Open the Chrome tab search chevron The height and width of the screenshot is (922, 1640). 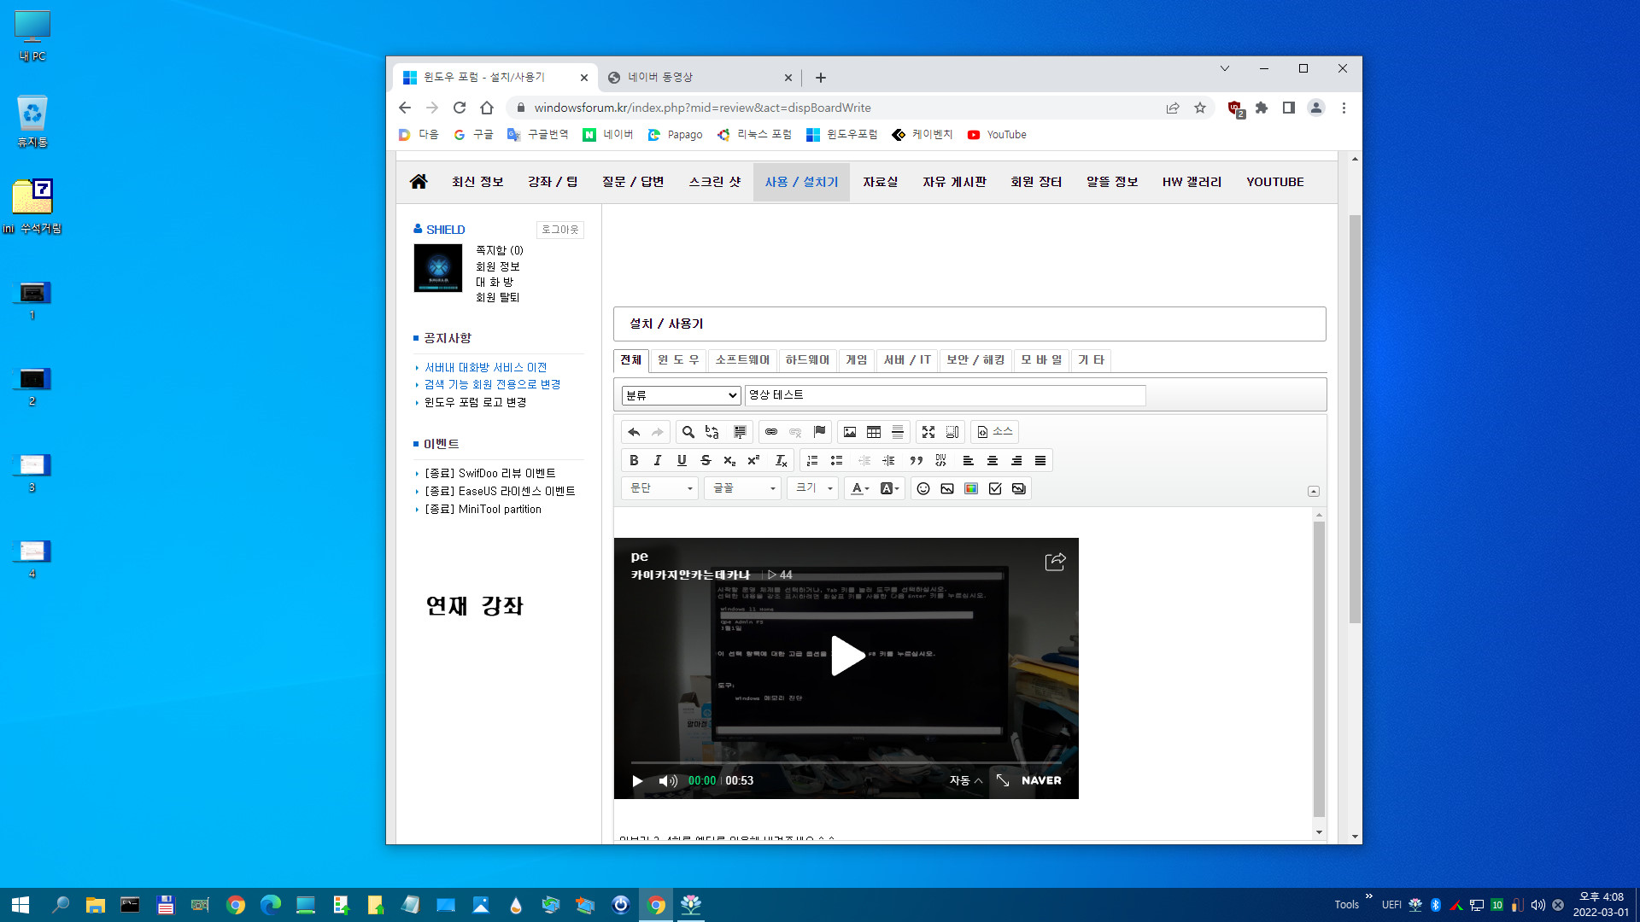click(x=1224, y=68)
